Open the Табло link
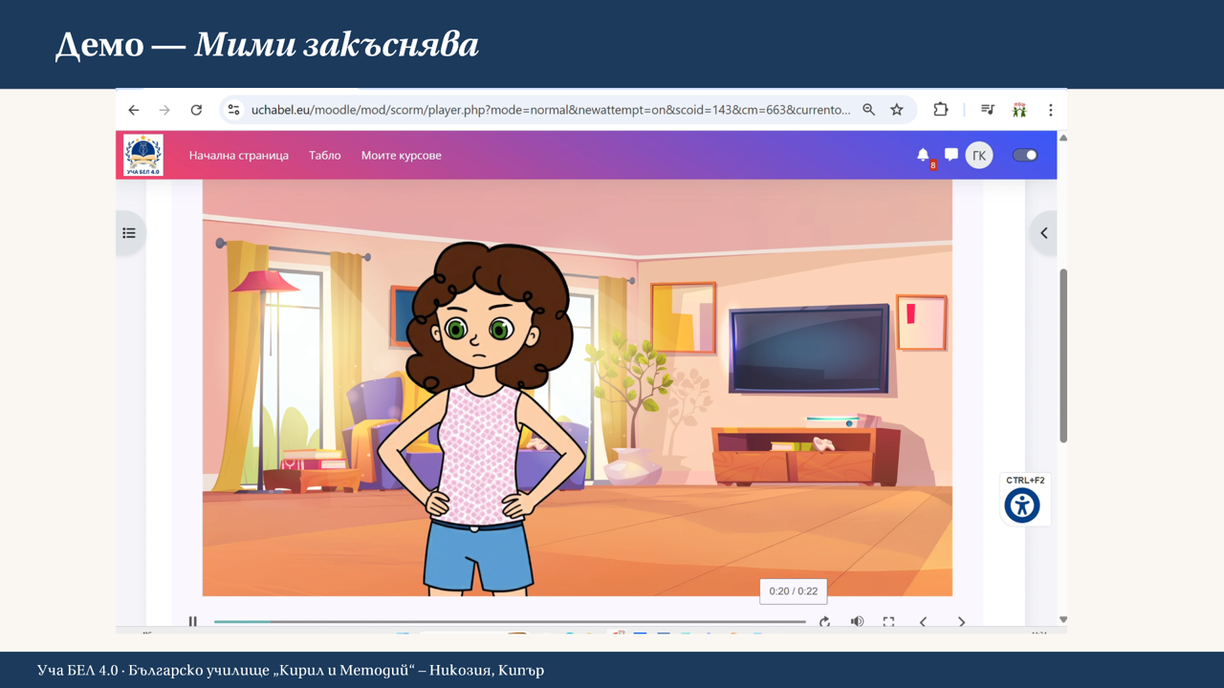This screenshot has height=688, width=1224. click(324, 155)
